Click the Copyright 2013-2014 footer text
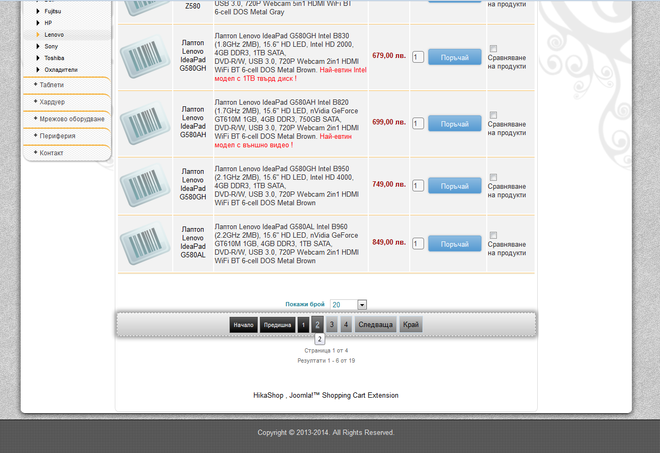Image resolution: width=660 pixels, height=453 pixels. (x=326, y=433)
